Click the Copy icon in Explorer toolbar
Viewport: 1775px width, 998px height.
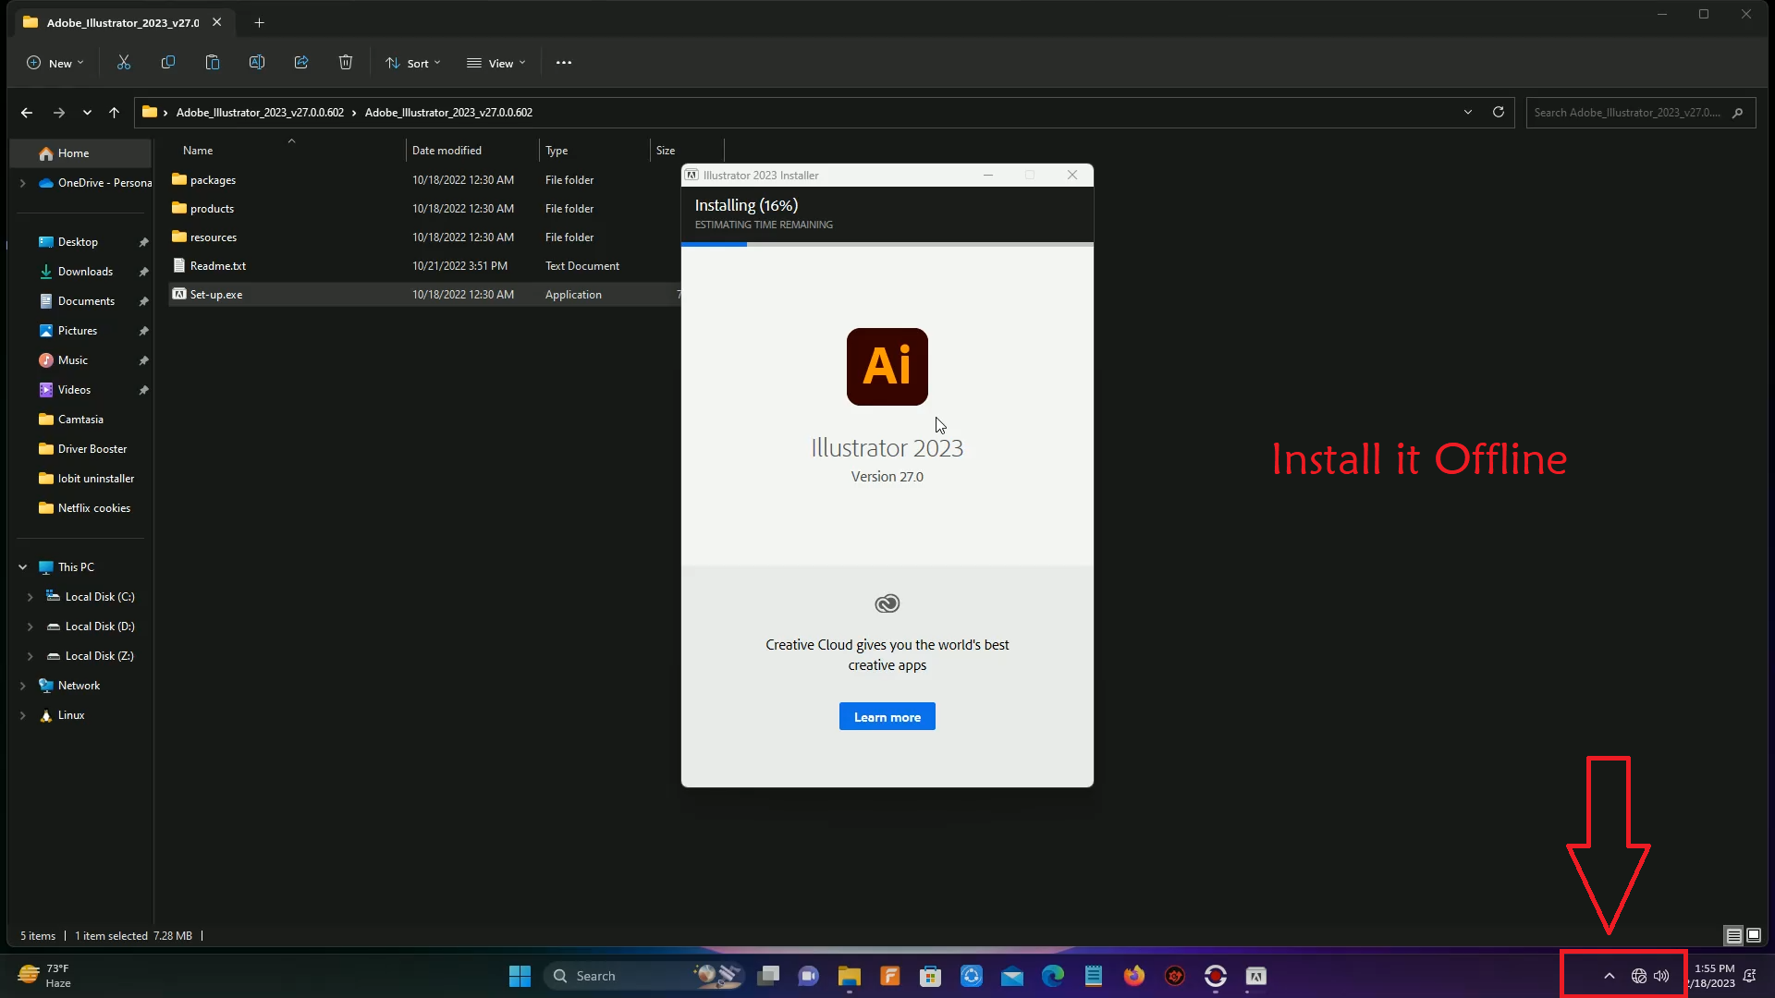coord(168,63)
